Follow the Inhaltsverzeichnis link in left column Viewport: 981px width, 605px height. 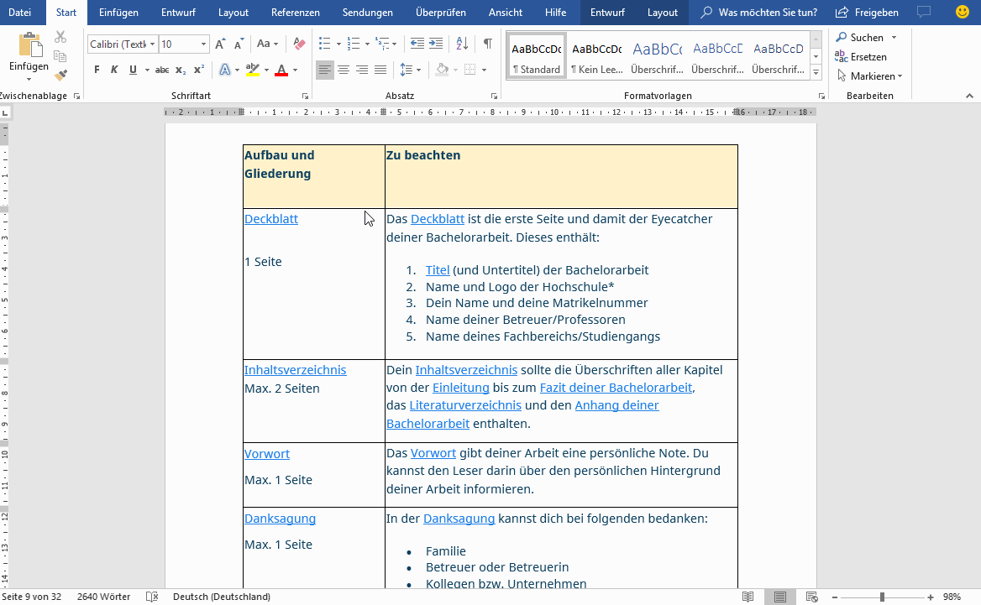coord(296,370)
